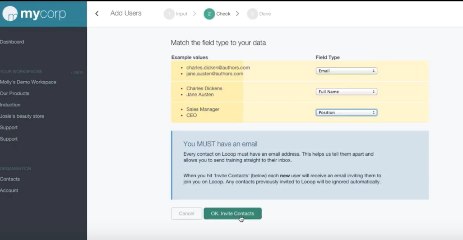Select the step 2 Check circle
463x240 pixels.
click(x=209, y=14)
